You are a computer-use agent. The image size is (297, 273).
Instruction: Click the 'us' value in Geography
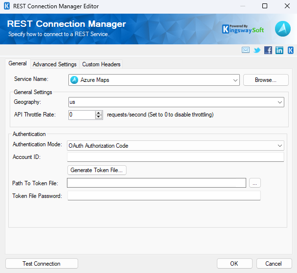(72, 102)
